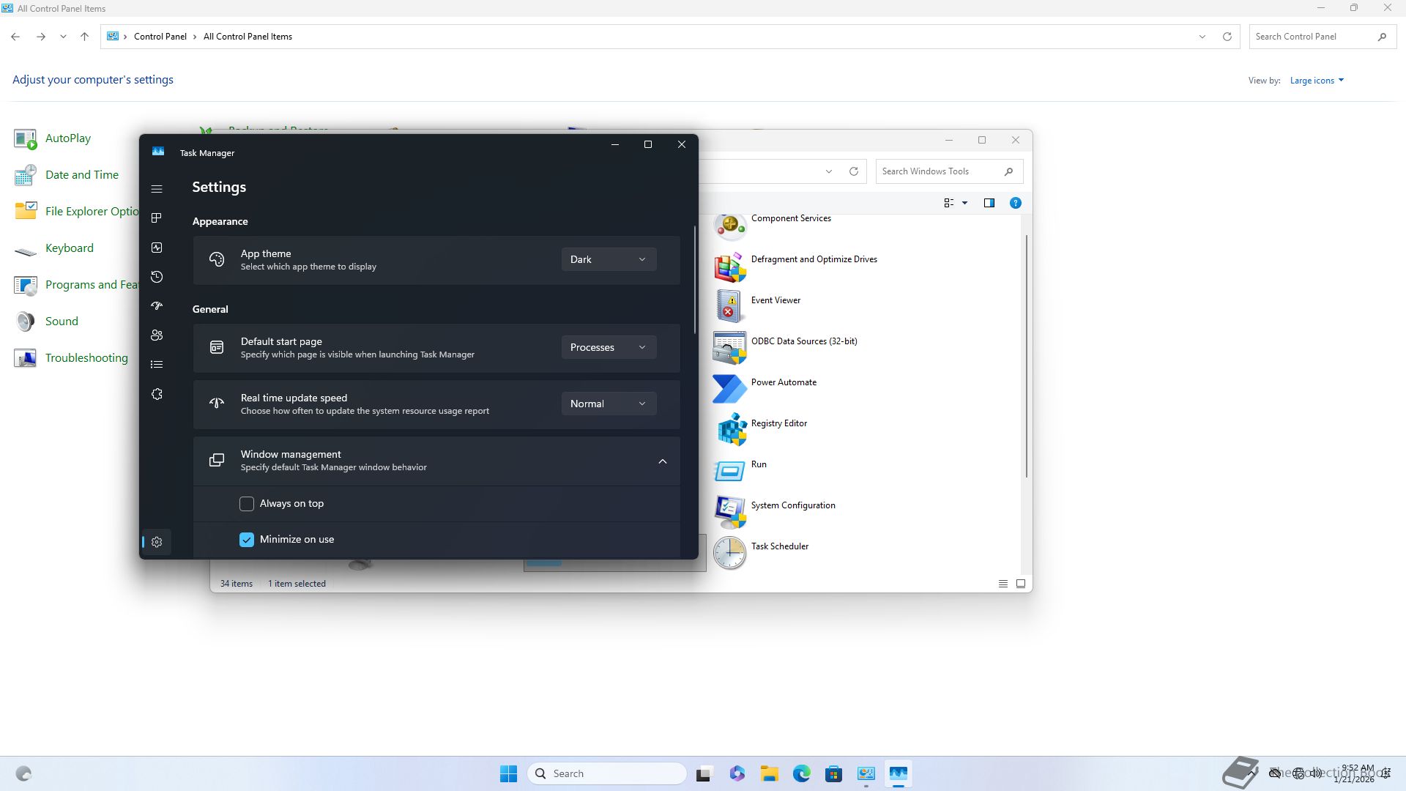Open Details page list icon
The image size is (1406, 791).
pyautogui.click(x=156, y=365)
